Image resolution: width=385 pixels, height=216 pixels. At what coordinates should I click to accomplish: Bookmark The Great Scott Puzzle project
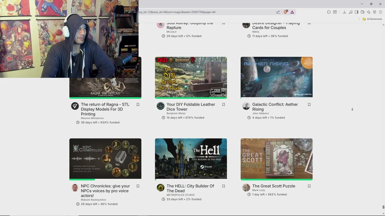(x=309, y=186)
